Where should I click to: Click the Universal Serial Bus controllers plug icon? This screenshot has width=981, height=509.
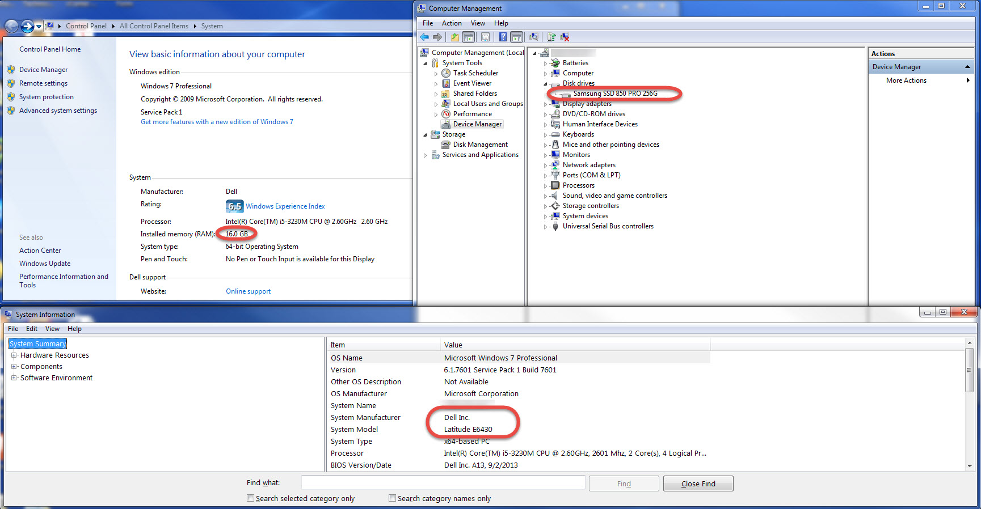[x=555, y=226]
